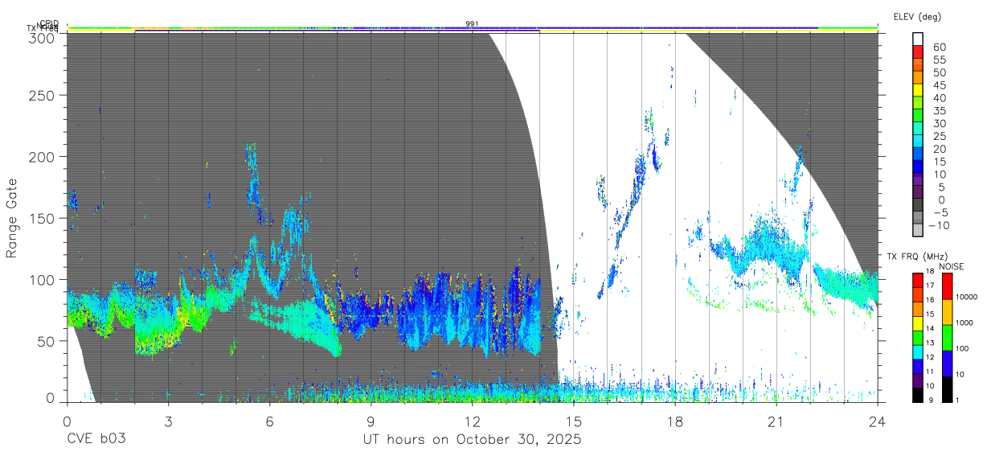Select the hour 6 tick label on the time axis
This screenshot has width=987, height=456.
tap(269, 421)
